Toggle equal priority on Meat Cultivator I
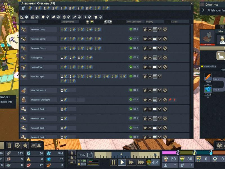The width and height of the screenshot is (225, 169). tap(155, 90)
